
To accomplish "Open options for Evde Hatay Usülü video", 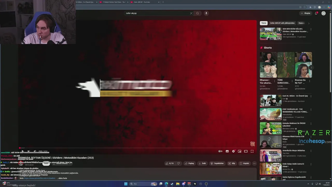I will point(311,164).
